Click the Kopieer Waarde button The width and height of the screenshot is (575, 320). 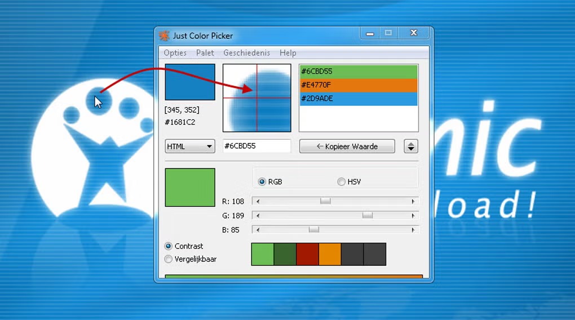[x=347, y=146]
